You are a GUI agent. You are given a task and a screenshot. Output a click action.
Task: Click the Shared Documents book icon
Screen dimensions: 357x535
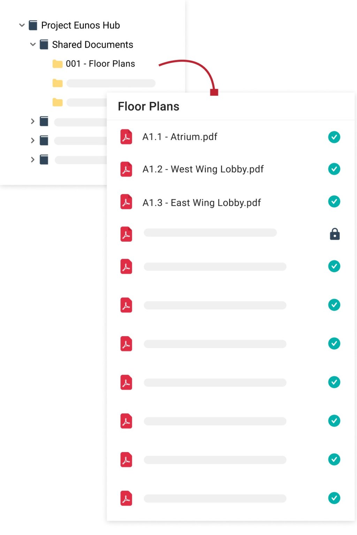click(44, 45)
